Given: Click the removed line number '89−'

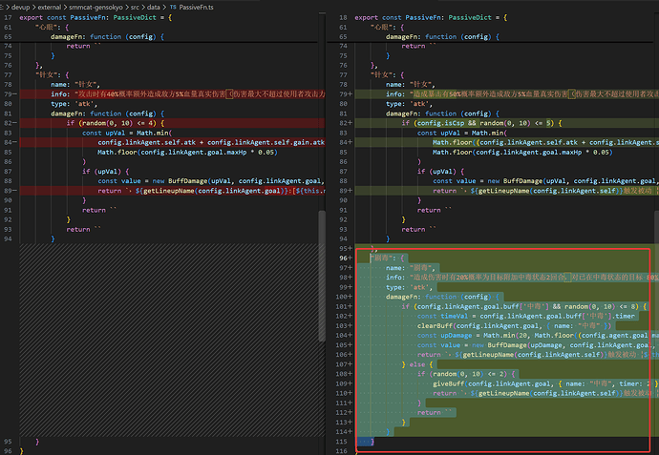Looking at the screenshot, I should (11, 191).
